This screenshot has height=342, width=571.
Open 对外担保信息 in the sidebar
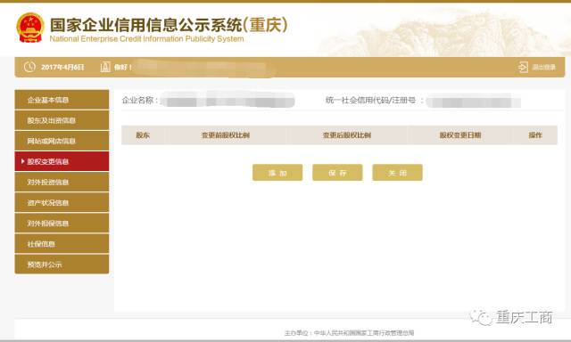coord(62,224)
